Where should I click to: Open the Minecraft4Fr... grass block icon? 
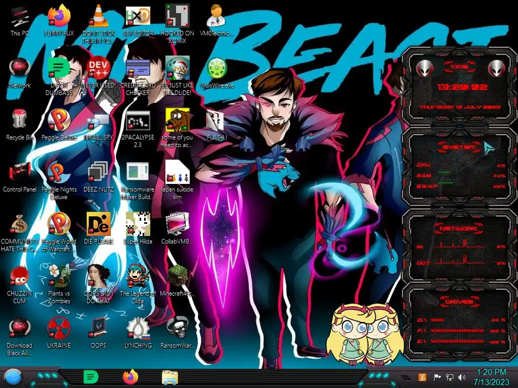177,281
